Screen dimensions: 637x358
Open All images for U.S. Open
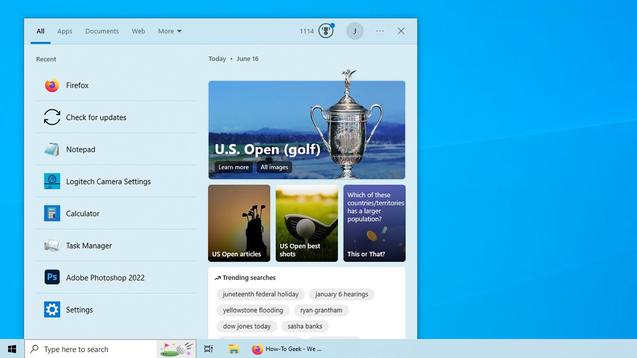pos(274,167)
